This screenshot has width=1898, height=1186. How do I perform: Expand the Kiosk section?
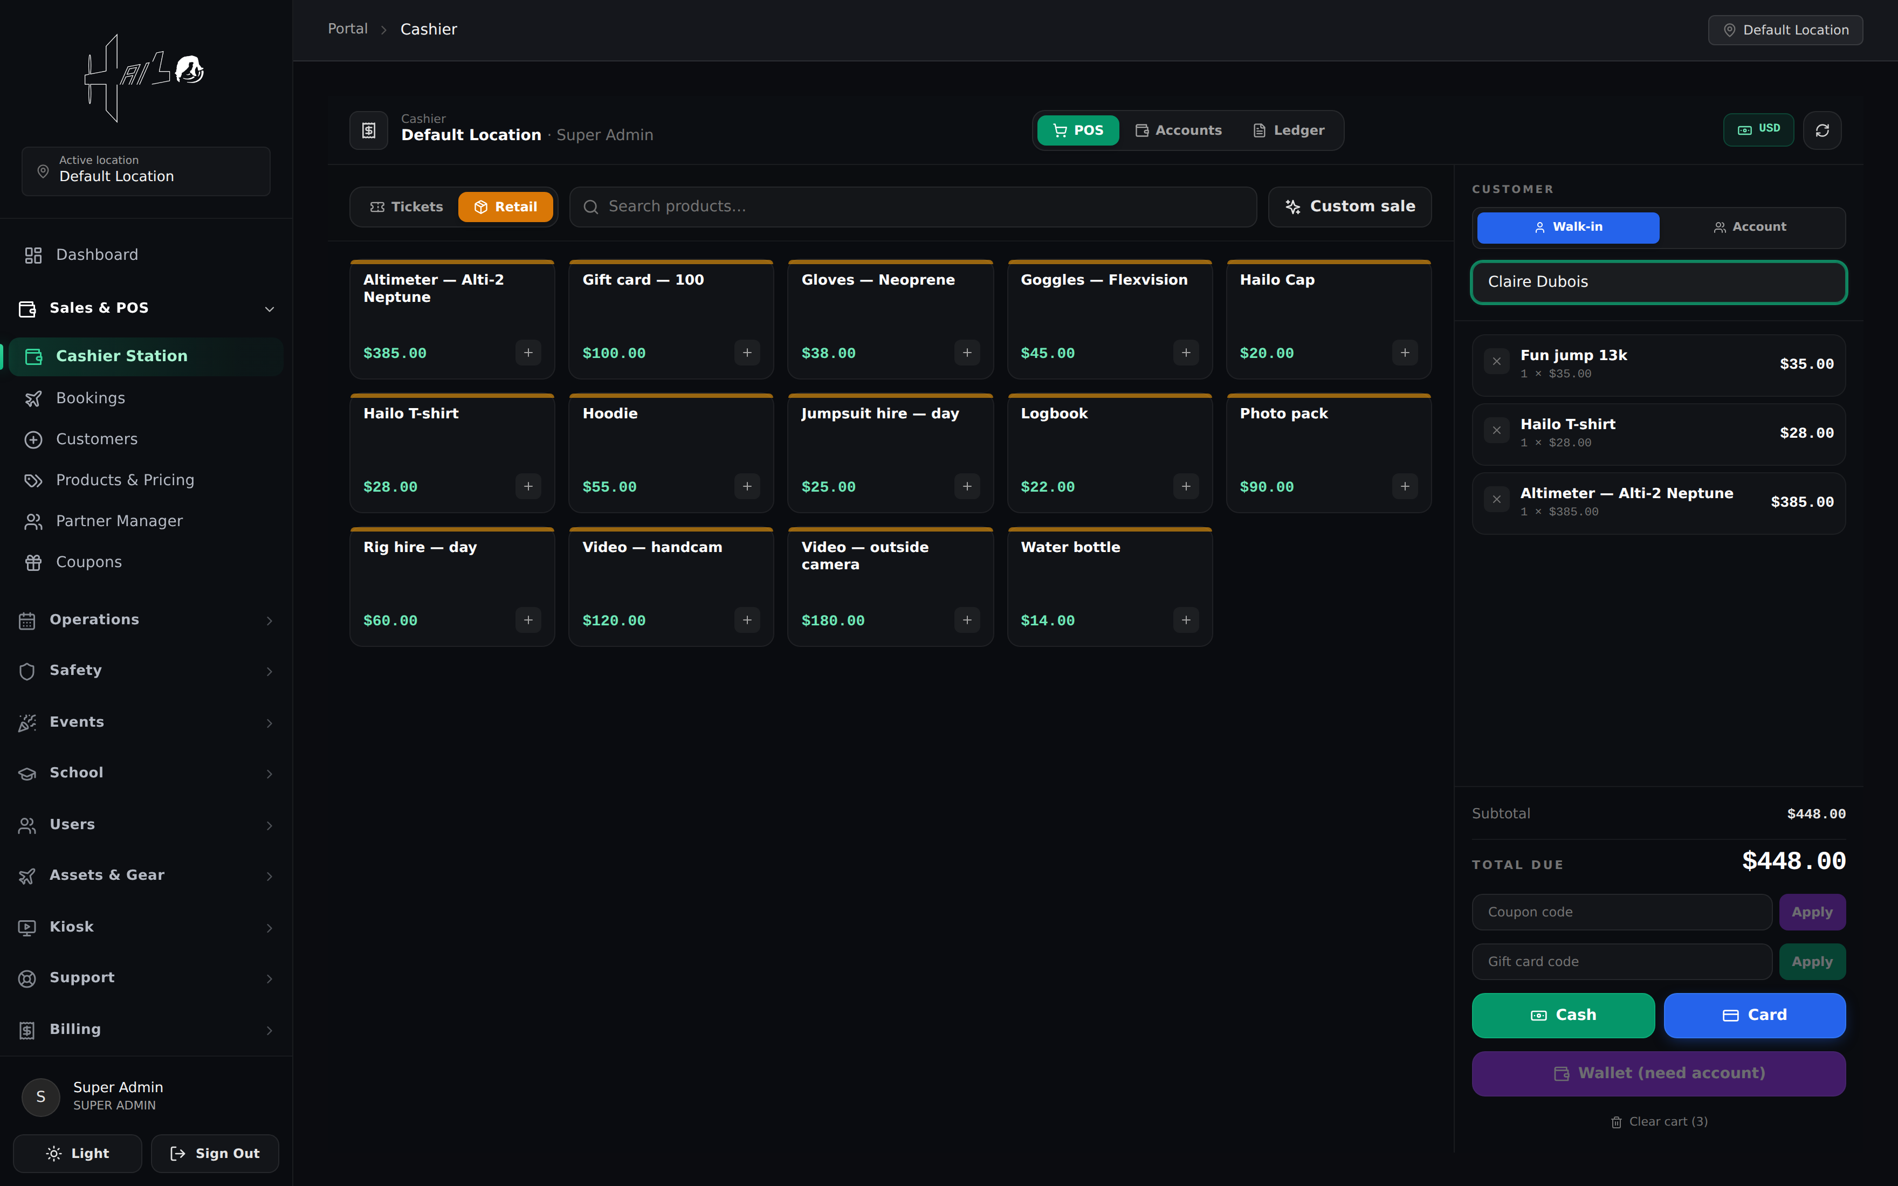(146, 927)
